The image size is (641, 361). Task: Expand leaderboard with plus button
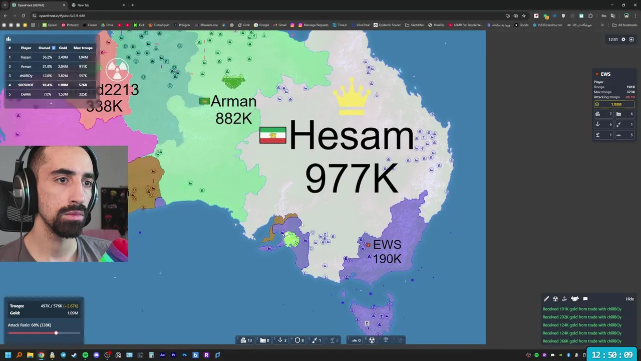click(51, 103)
